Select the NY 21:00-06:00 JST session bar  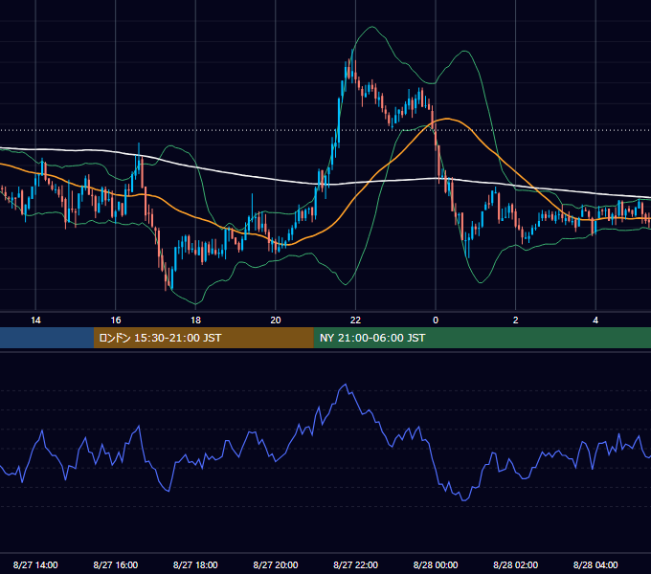coord(482,338)
